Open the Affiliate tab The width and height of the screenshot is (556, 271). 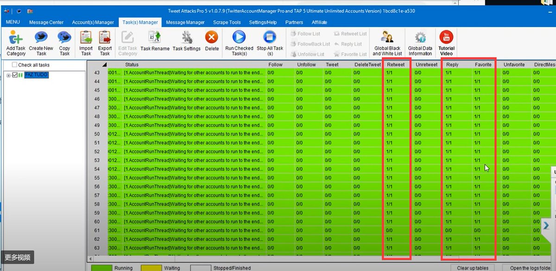click(319, 22)
